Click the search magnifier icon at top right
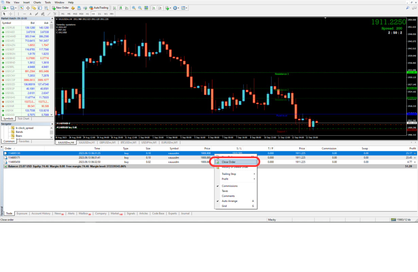Image resolution: width=418 pixels, height=272 pixels. (408, 7)
